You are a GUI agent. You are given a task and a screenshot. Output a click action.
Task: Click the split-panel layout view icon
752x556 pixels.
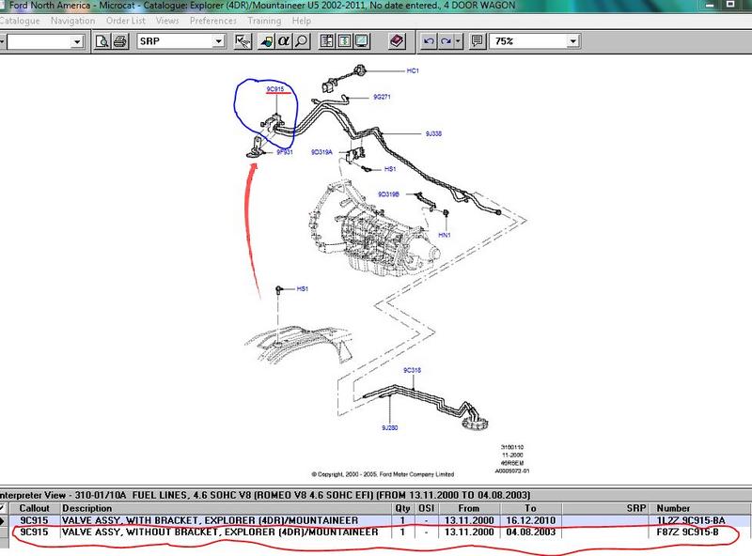(327, 41)
